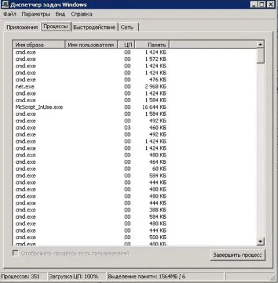Select the Процессы tab
Image resolution: width=278 pixels, height=283 pixels.
56,26
